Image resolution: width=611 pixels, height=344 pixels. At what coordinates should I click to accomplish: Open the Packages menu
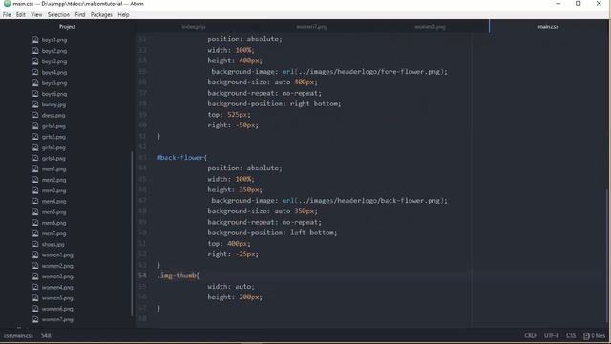click(101, 15)
